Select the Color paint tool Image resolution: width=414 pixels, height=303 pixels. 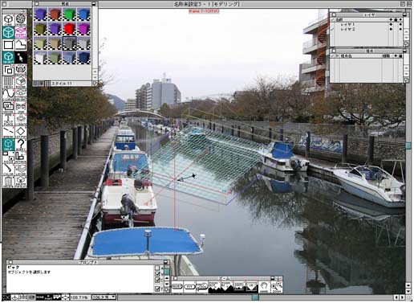coord(8,170)
